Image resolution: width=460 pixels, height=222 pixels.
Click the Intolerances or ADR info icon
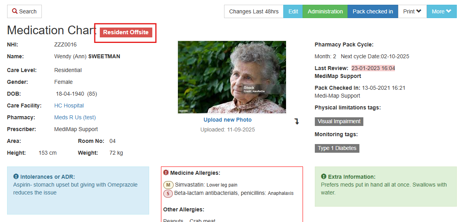click(x=16, y=177)
